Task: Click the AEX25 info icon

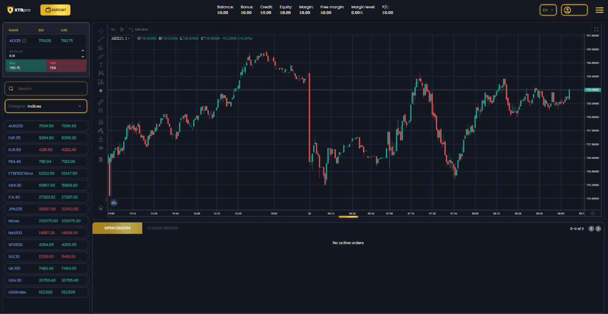Action: click(x=24, y=41)
